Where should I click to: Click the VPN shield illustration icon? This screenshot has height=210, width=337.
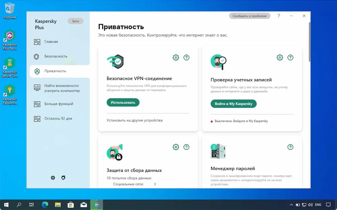(115, 62)
